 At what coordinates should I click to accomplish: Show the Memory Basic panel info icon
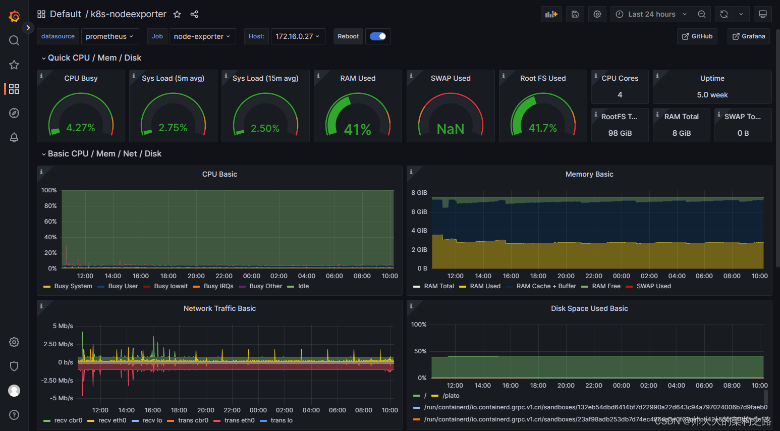point(411,172)
